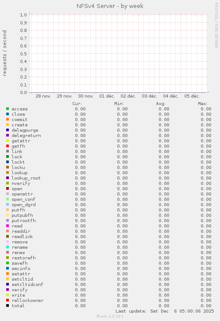Select the rellockowner legend label

click(27, 301)
